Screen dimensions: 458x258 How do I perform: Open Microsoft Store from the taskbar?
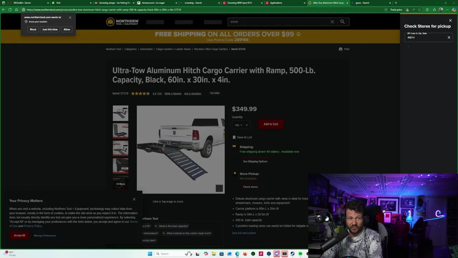click(x=221, y=254)
